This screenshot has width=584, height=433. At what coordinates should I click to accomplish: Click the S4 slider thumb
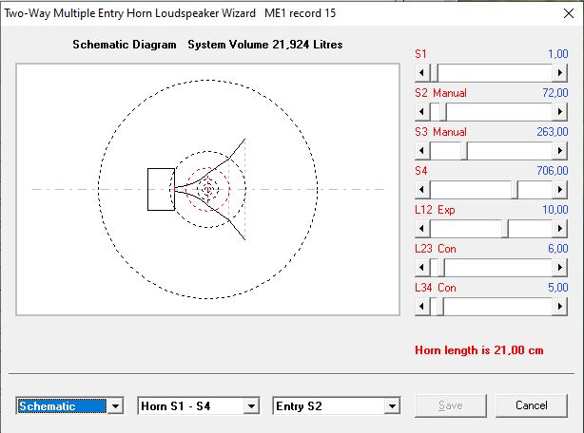pos(514,190)
